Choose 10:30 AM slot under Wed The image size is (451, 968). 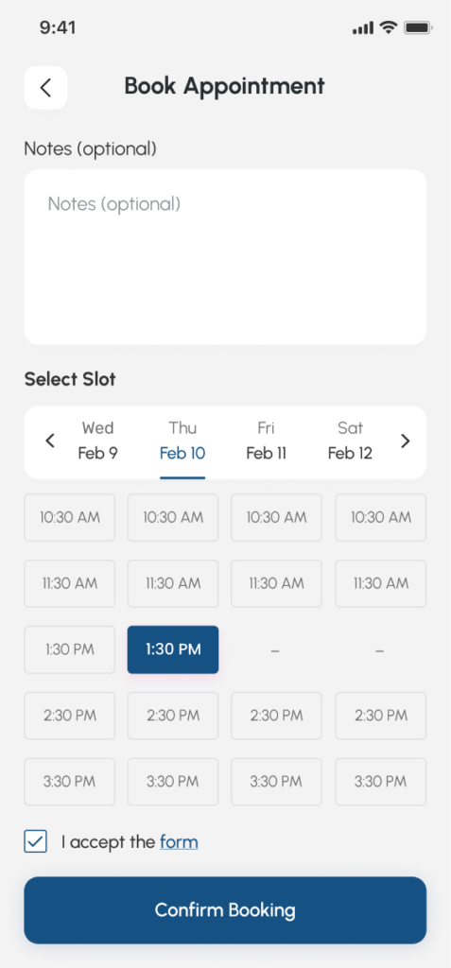tap(70, 517)
